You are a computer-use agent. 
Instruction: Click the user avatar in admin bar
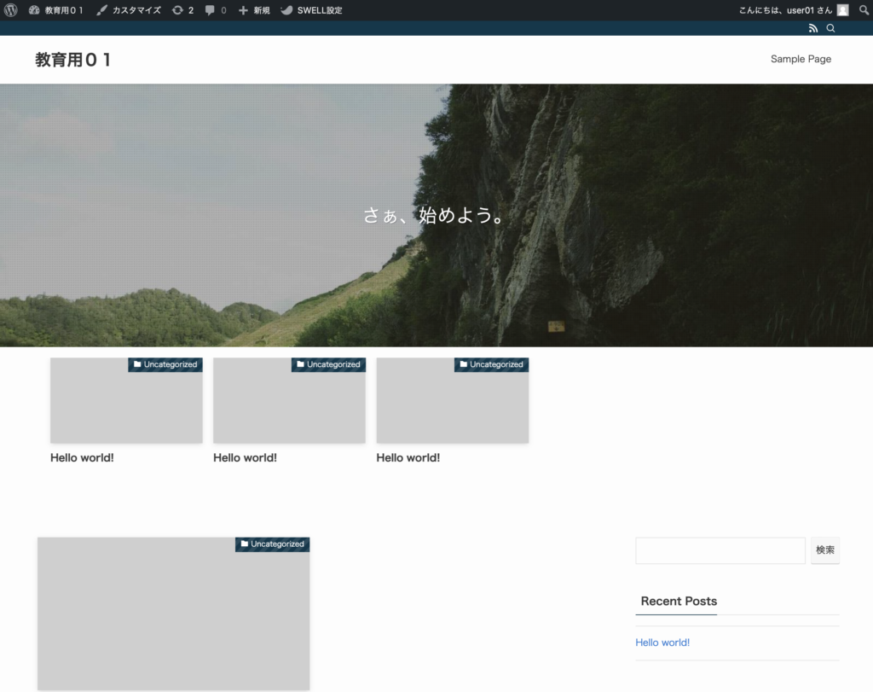click(843, 10)
